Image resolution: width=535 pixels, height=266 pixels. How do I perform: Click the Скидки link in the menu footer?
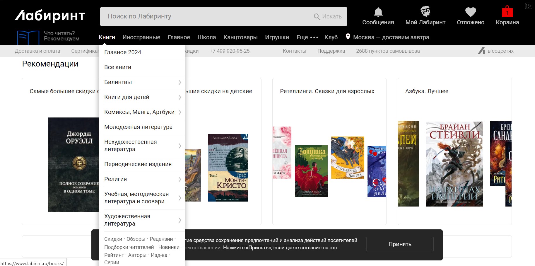[x=113, y=239]
